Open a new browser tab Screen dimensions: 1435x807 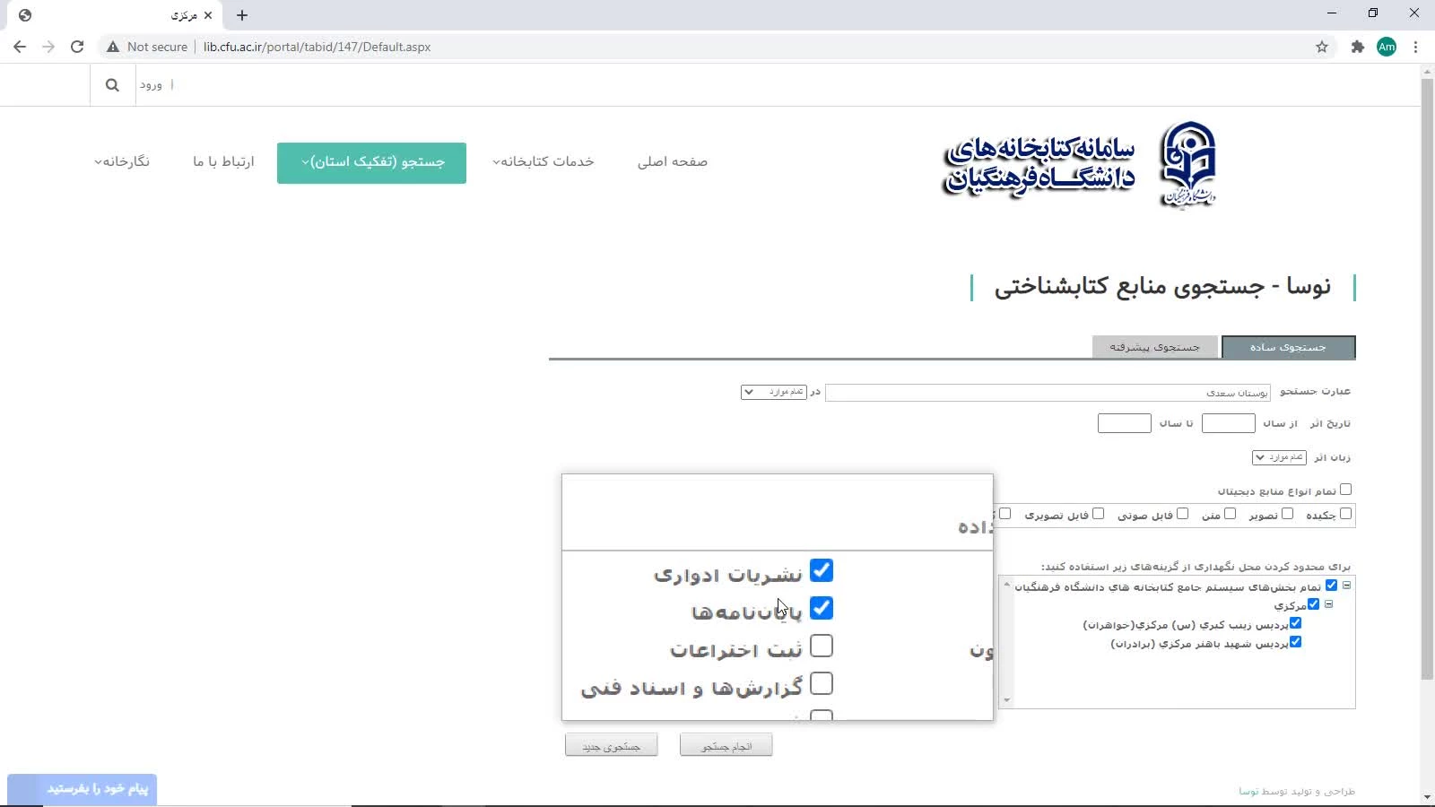(x=242, y=15)
